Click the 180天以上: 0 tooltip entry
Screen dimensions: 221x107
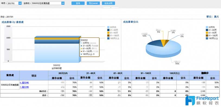(x=88, y=54)
